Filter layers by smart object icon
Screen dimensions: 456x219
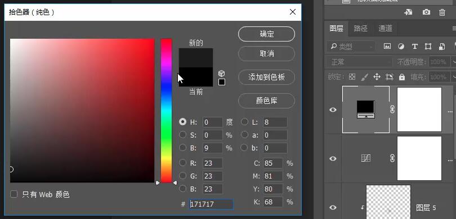442,46
